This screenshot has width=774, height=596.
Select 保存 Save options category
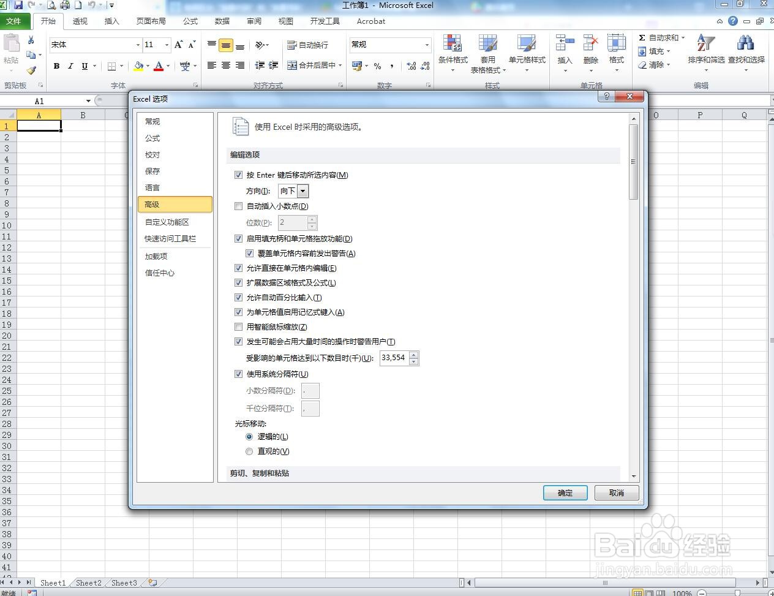click(175, 172)
